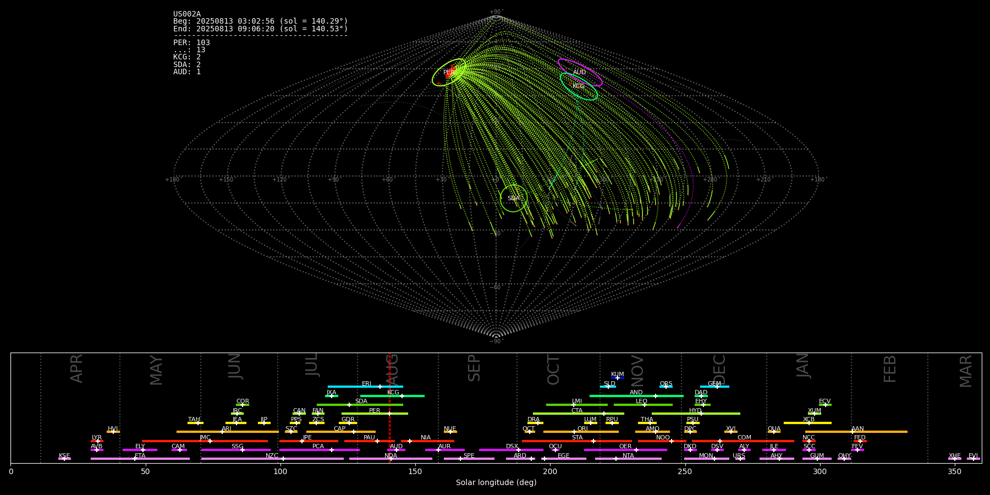Image resolution: width=990 pixels, height=495 pixels.
Task: Select the End: 20250813 09:06:20 line
Action: click(261, 29)
